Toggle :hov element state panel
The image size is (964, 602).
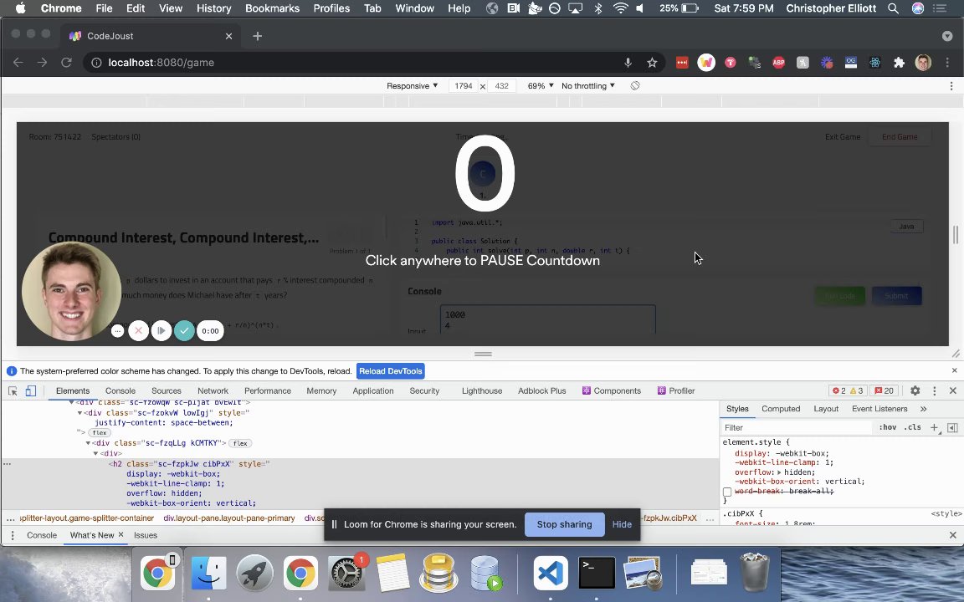[x=887, y=427]
